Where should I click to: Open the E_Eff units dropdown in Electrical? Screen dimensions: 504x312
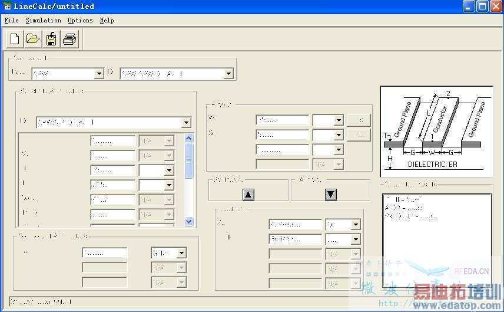(x=356, y=239)
